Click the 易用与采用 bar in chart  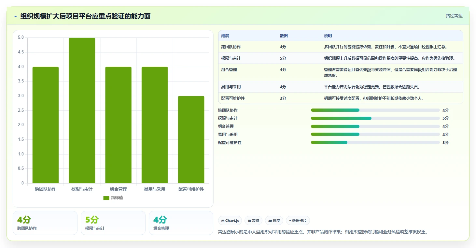(155, 125)
